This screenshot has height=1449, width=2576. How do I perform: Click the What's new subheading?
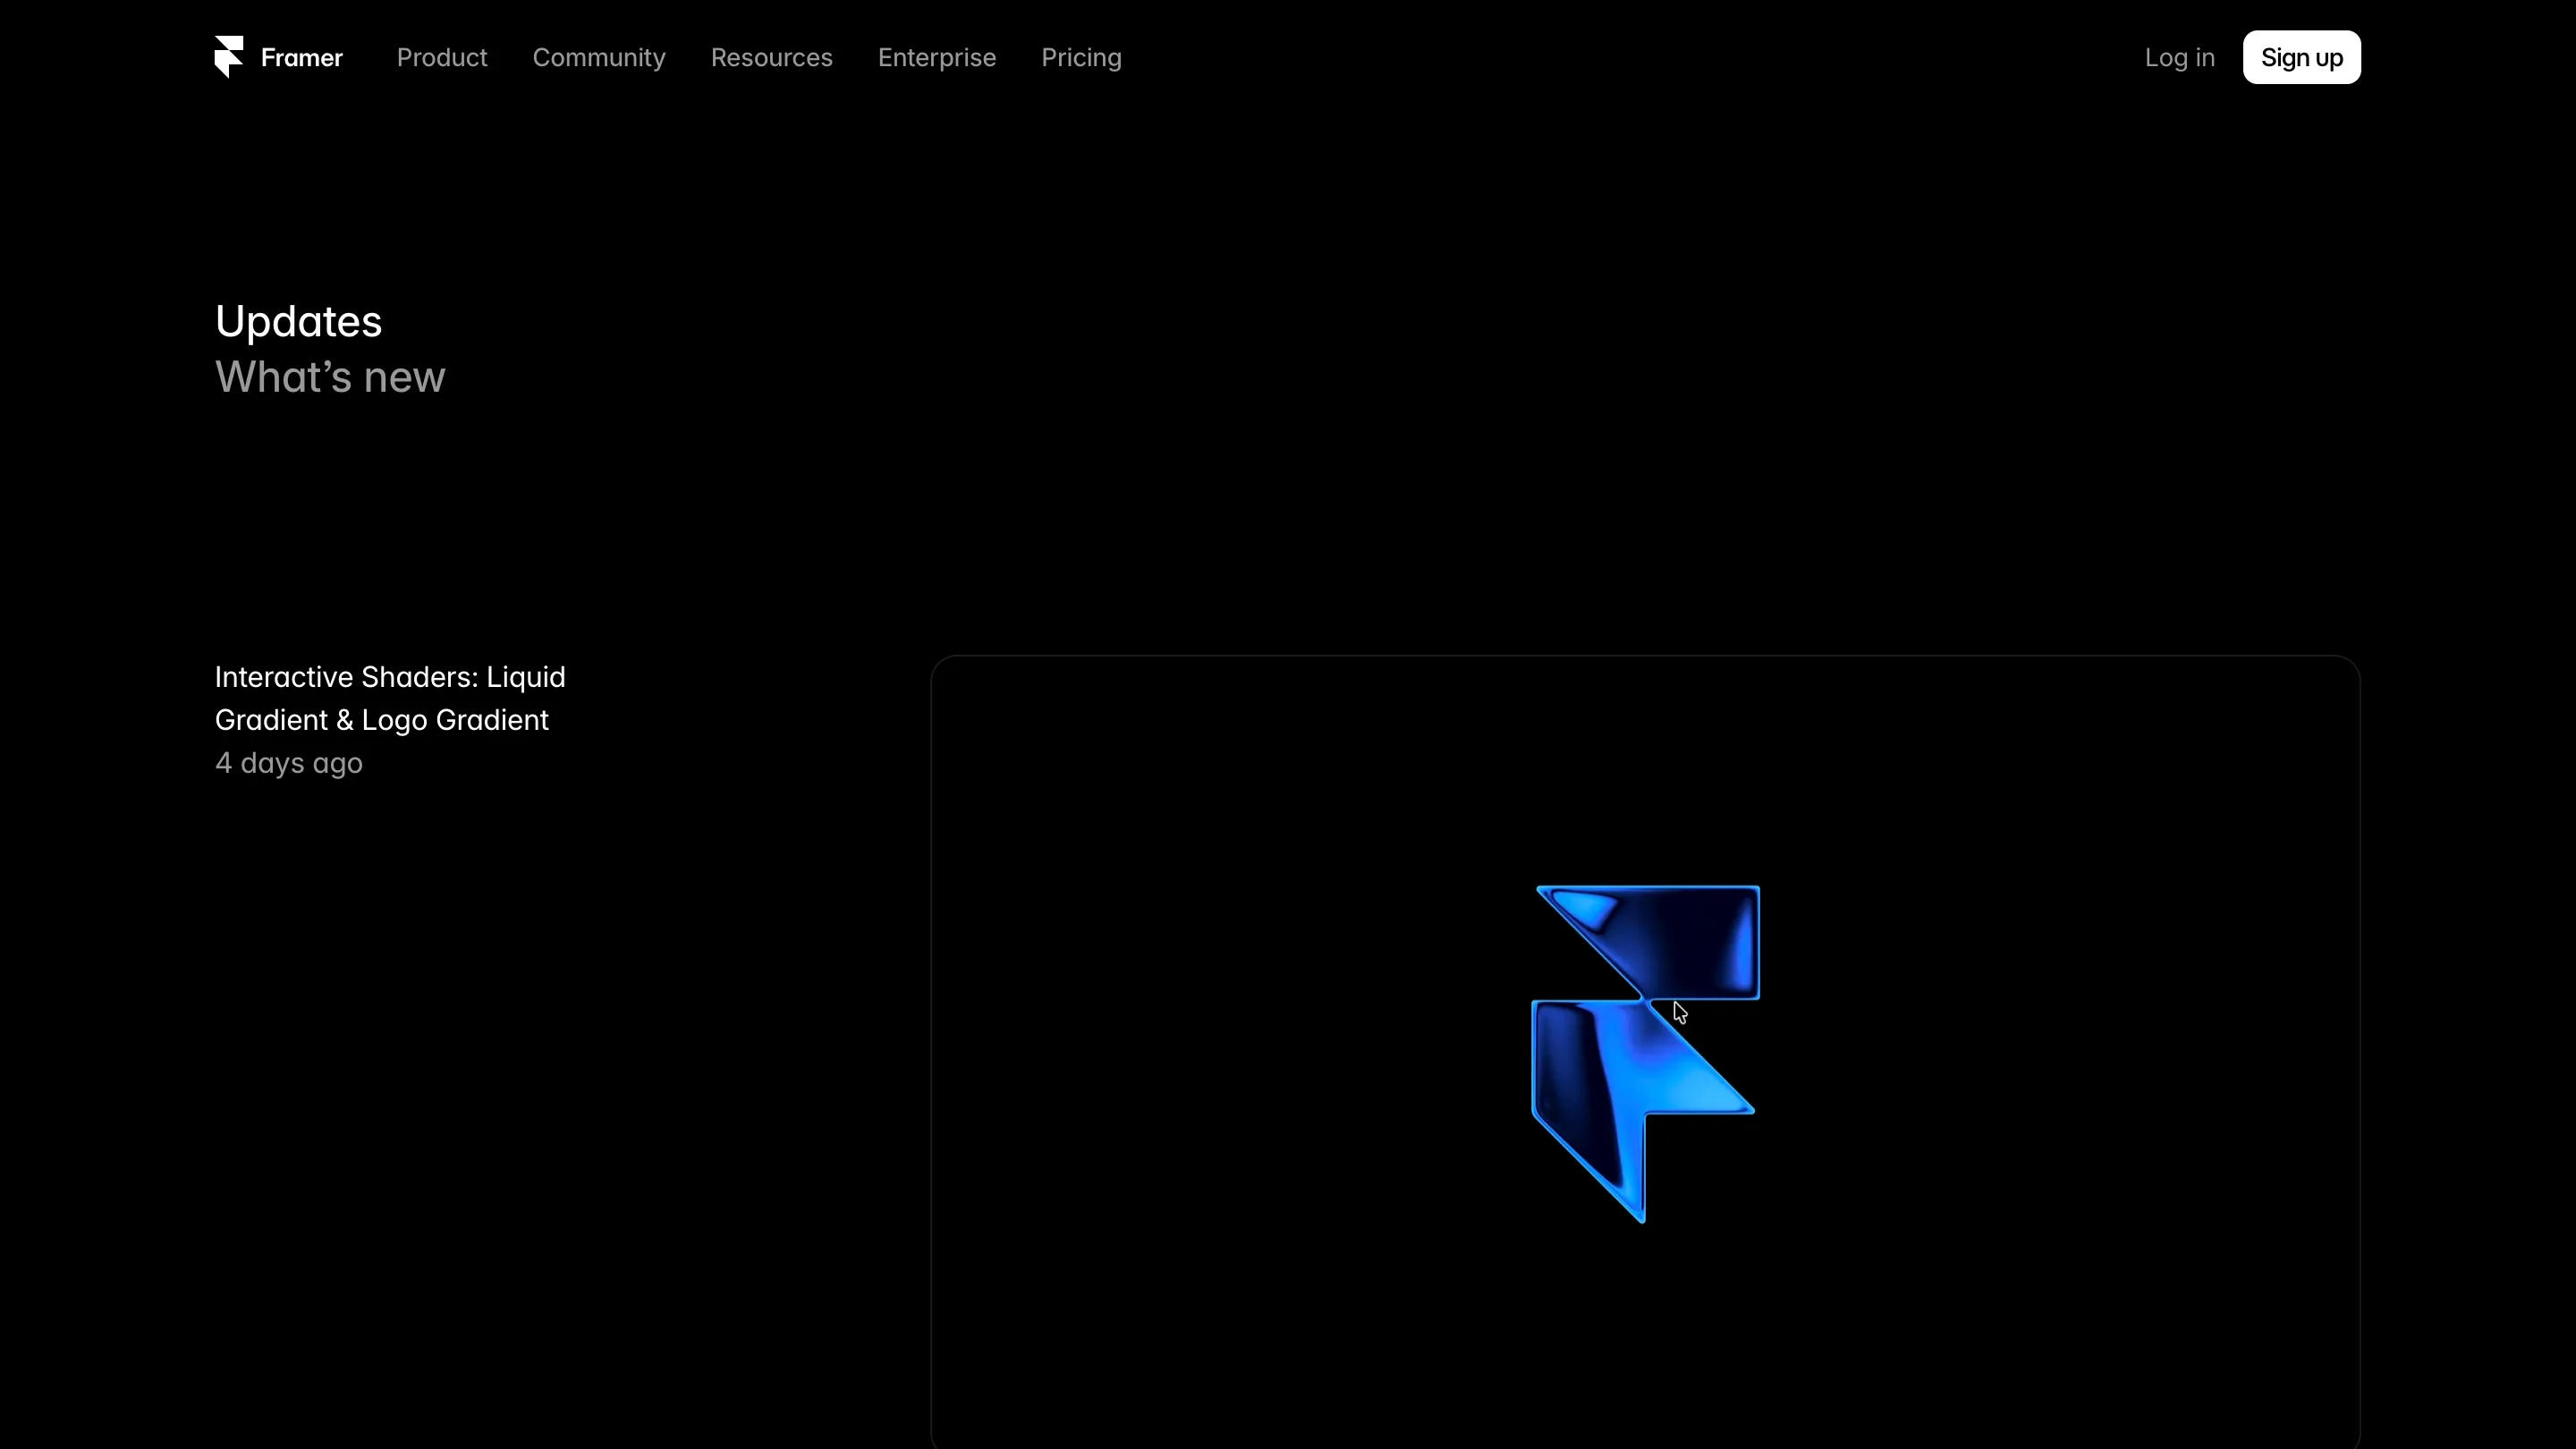[330, 377]
